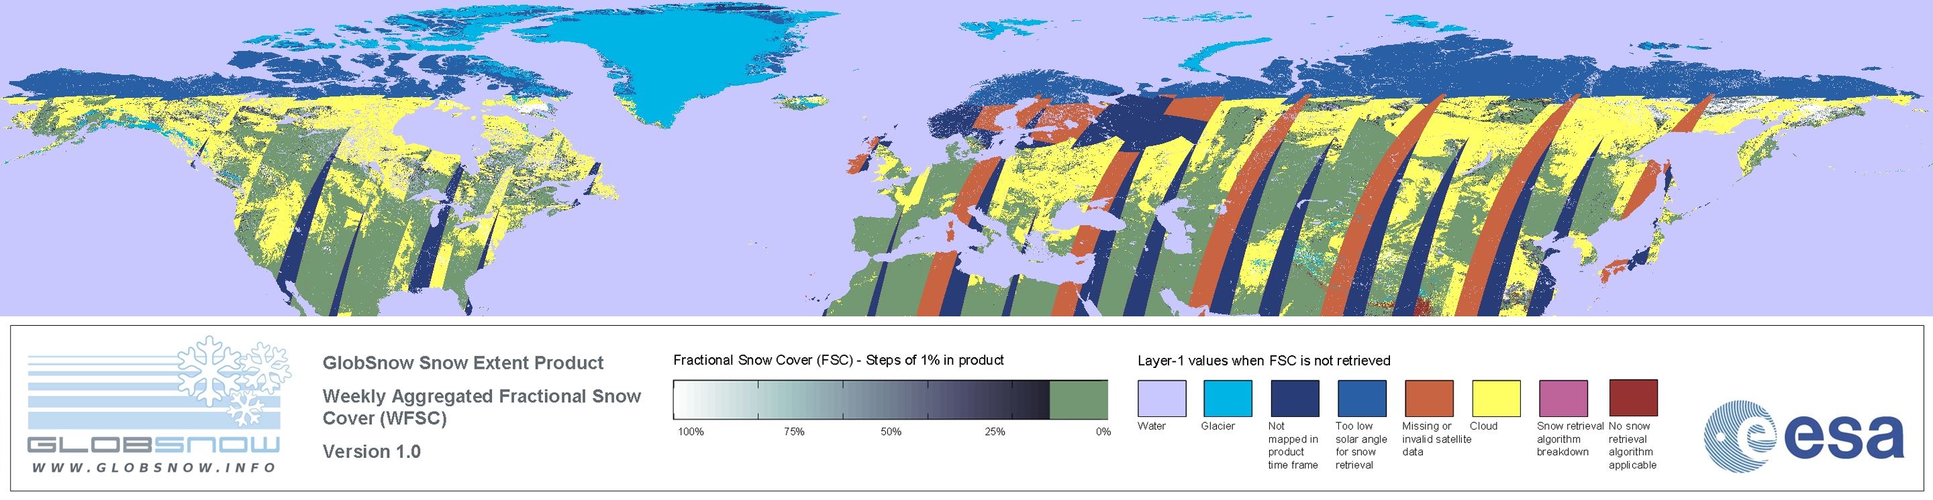
Task: Click the 'Missing or invalid satellite data' swatch
Action: [x=1429, y=398]
